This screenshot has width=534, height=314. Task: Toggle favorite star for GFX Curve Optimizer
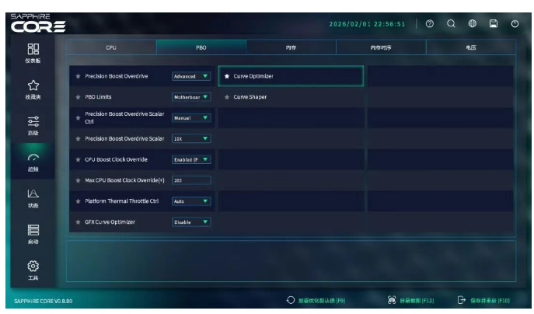click(x=78, y=222)
